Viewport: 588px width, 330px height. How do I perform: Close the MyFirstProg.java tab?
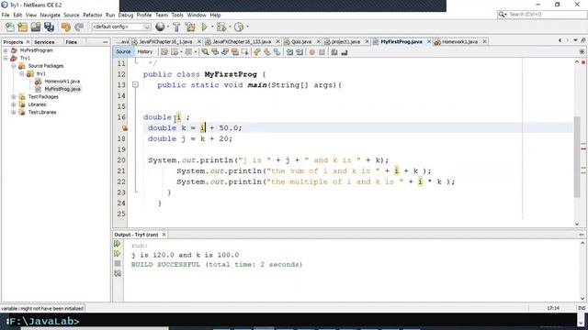coord(429,41)
